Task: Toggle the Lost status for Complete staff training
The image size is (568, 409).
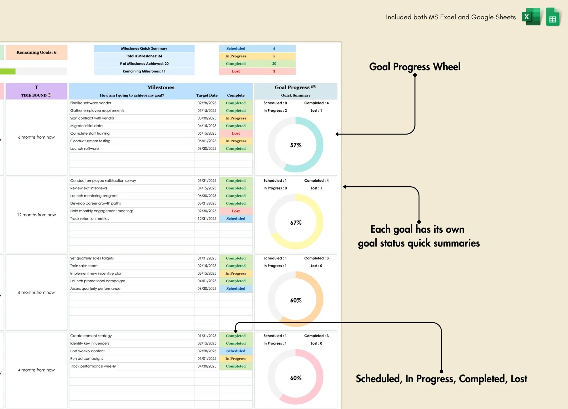Action: 235,134
